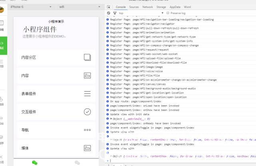
Task: Select log line 'page/API/get-network-type/get-network-type'
Action: tap(153, 37)
